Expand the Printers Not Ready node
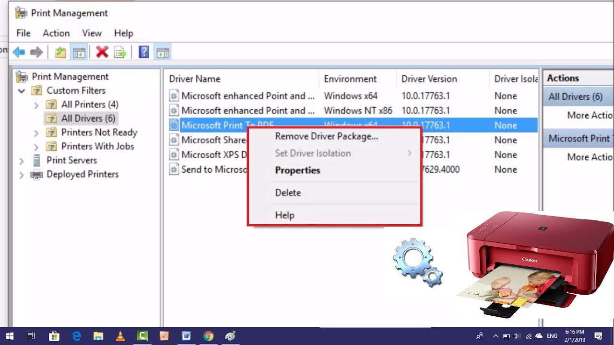This screenshot has width=614, height=345. [x=36, y=132]
